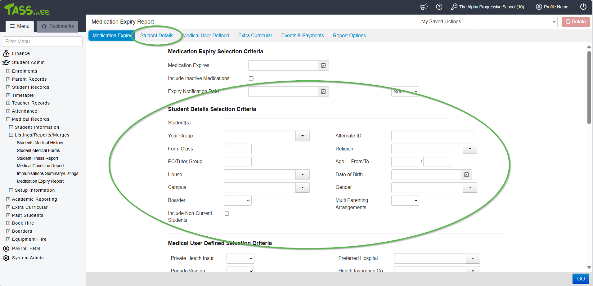
Task: Open the Boarder dropdown
Action: point(237,200)
